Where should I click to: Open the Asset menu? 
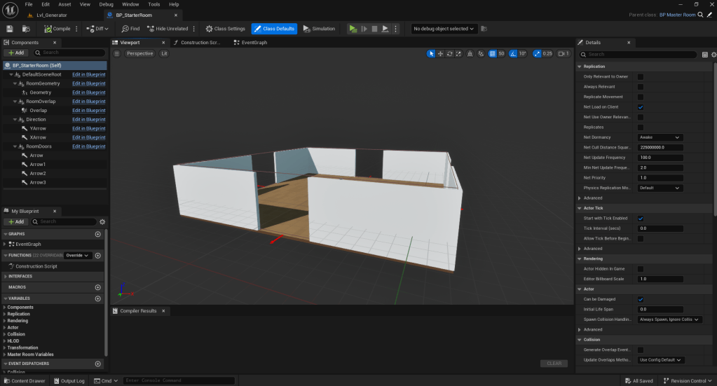pyautogui.click(x=64, y=4)
